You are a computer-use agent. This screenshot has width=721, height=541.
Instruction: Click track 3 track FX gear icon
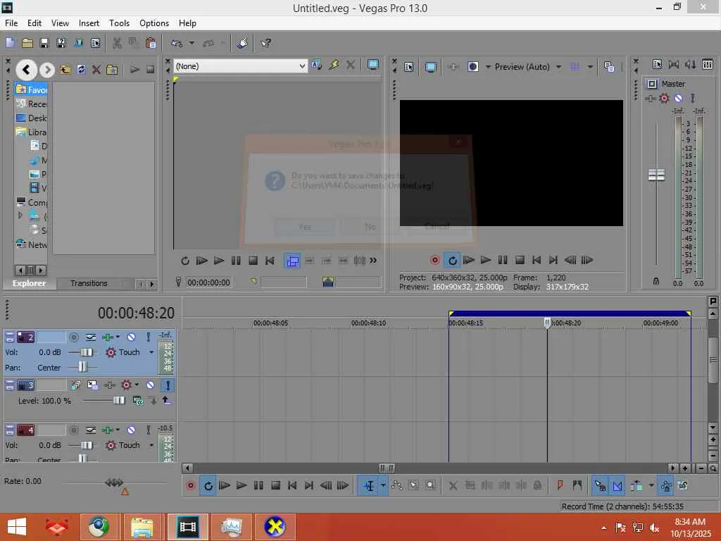point(127,385)
